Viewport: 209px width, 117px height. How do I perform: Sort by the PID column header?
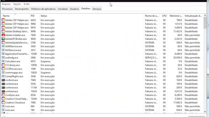click(x=33, y=16)
